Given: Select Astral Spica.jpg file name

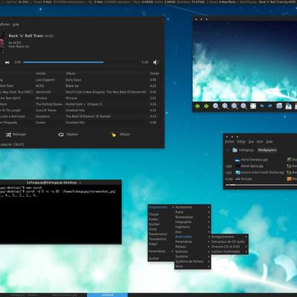Looking at the screenshot, I should [252, 166].
